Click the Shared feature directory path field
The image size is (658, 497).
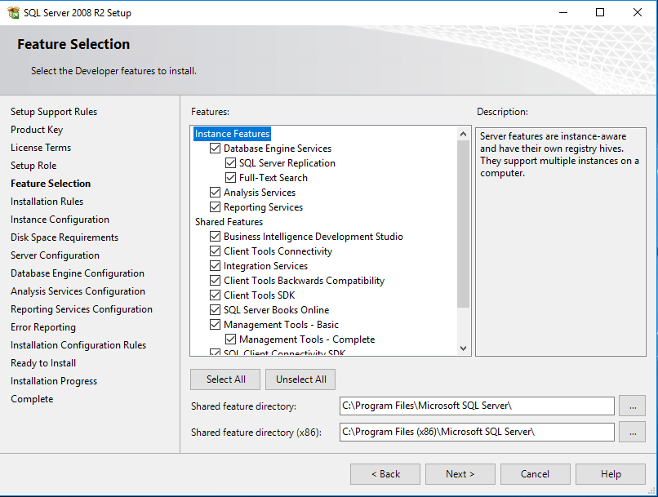(477, 406)
